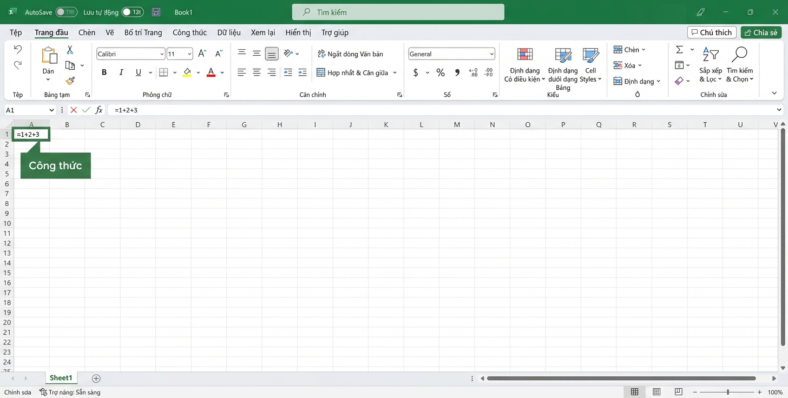Decrease decimal places
Viewport: 788px width, 398px height.
point(489,72)
